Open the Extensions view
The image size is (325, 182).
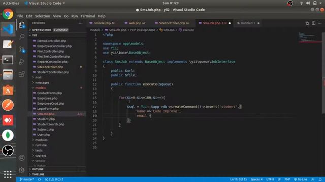21,74
